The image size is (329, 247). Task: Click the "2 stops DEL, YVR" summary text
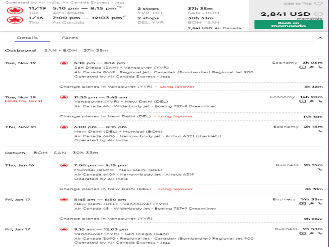[x=151, y=20]
